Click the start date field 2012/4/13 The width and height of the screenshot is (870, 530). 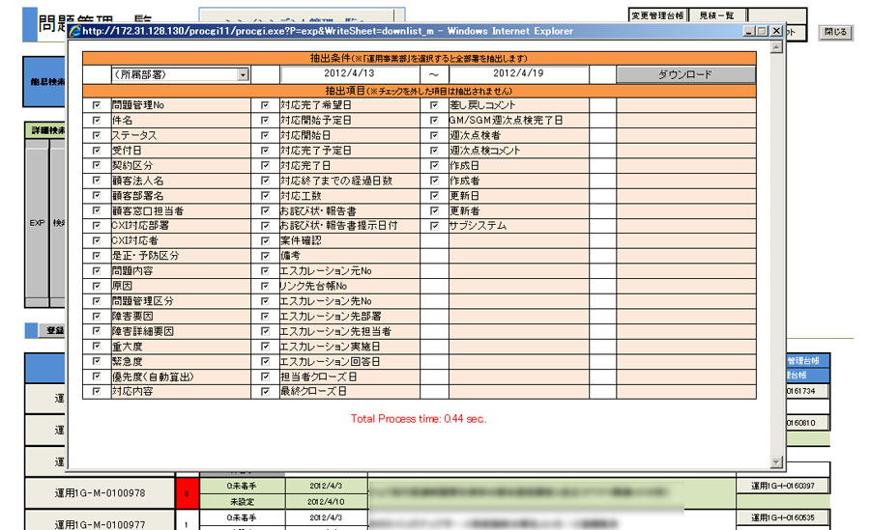(x=350, y=73)
